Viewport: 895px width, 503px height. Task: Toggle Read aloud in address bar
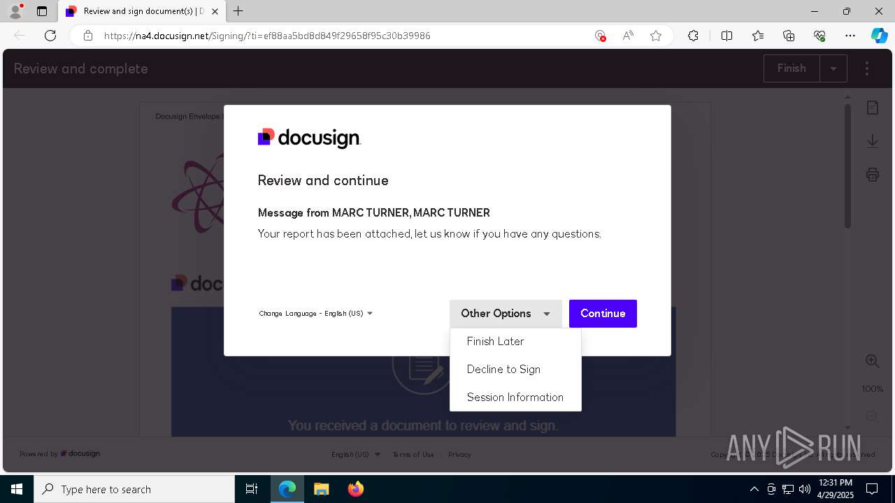(x=628, y=36)
